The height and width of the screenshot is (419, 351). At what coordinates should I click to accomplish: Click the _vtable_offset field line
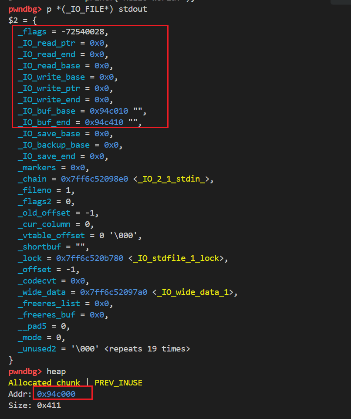point(80,236)
